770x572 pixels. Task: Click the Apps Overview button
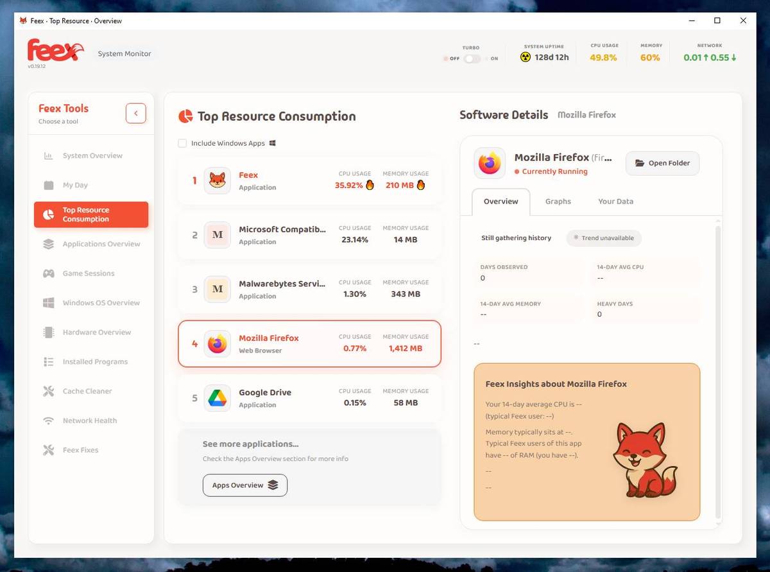point(245,485)
